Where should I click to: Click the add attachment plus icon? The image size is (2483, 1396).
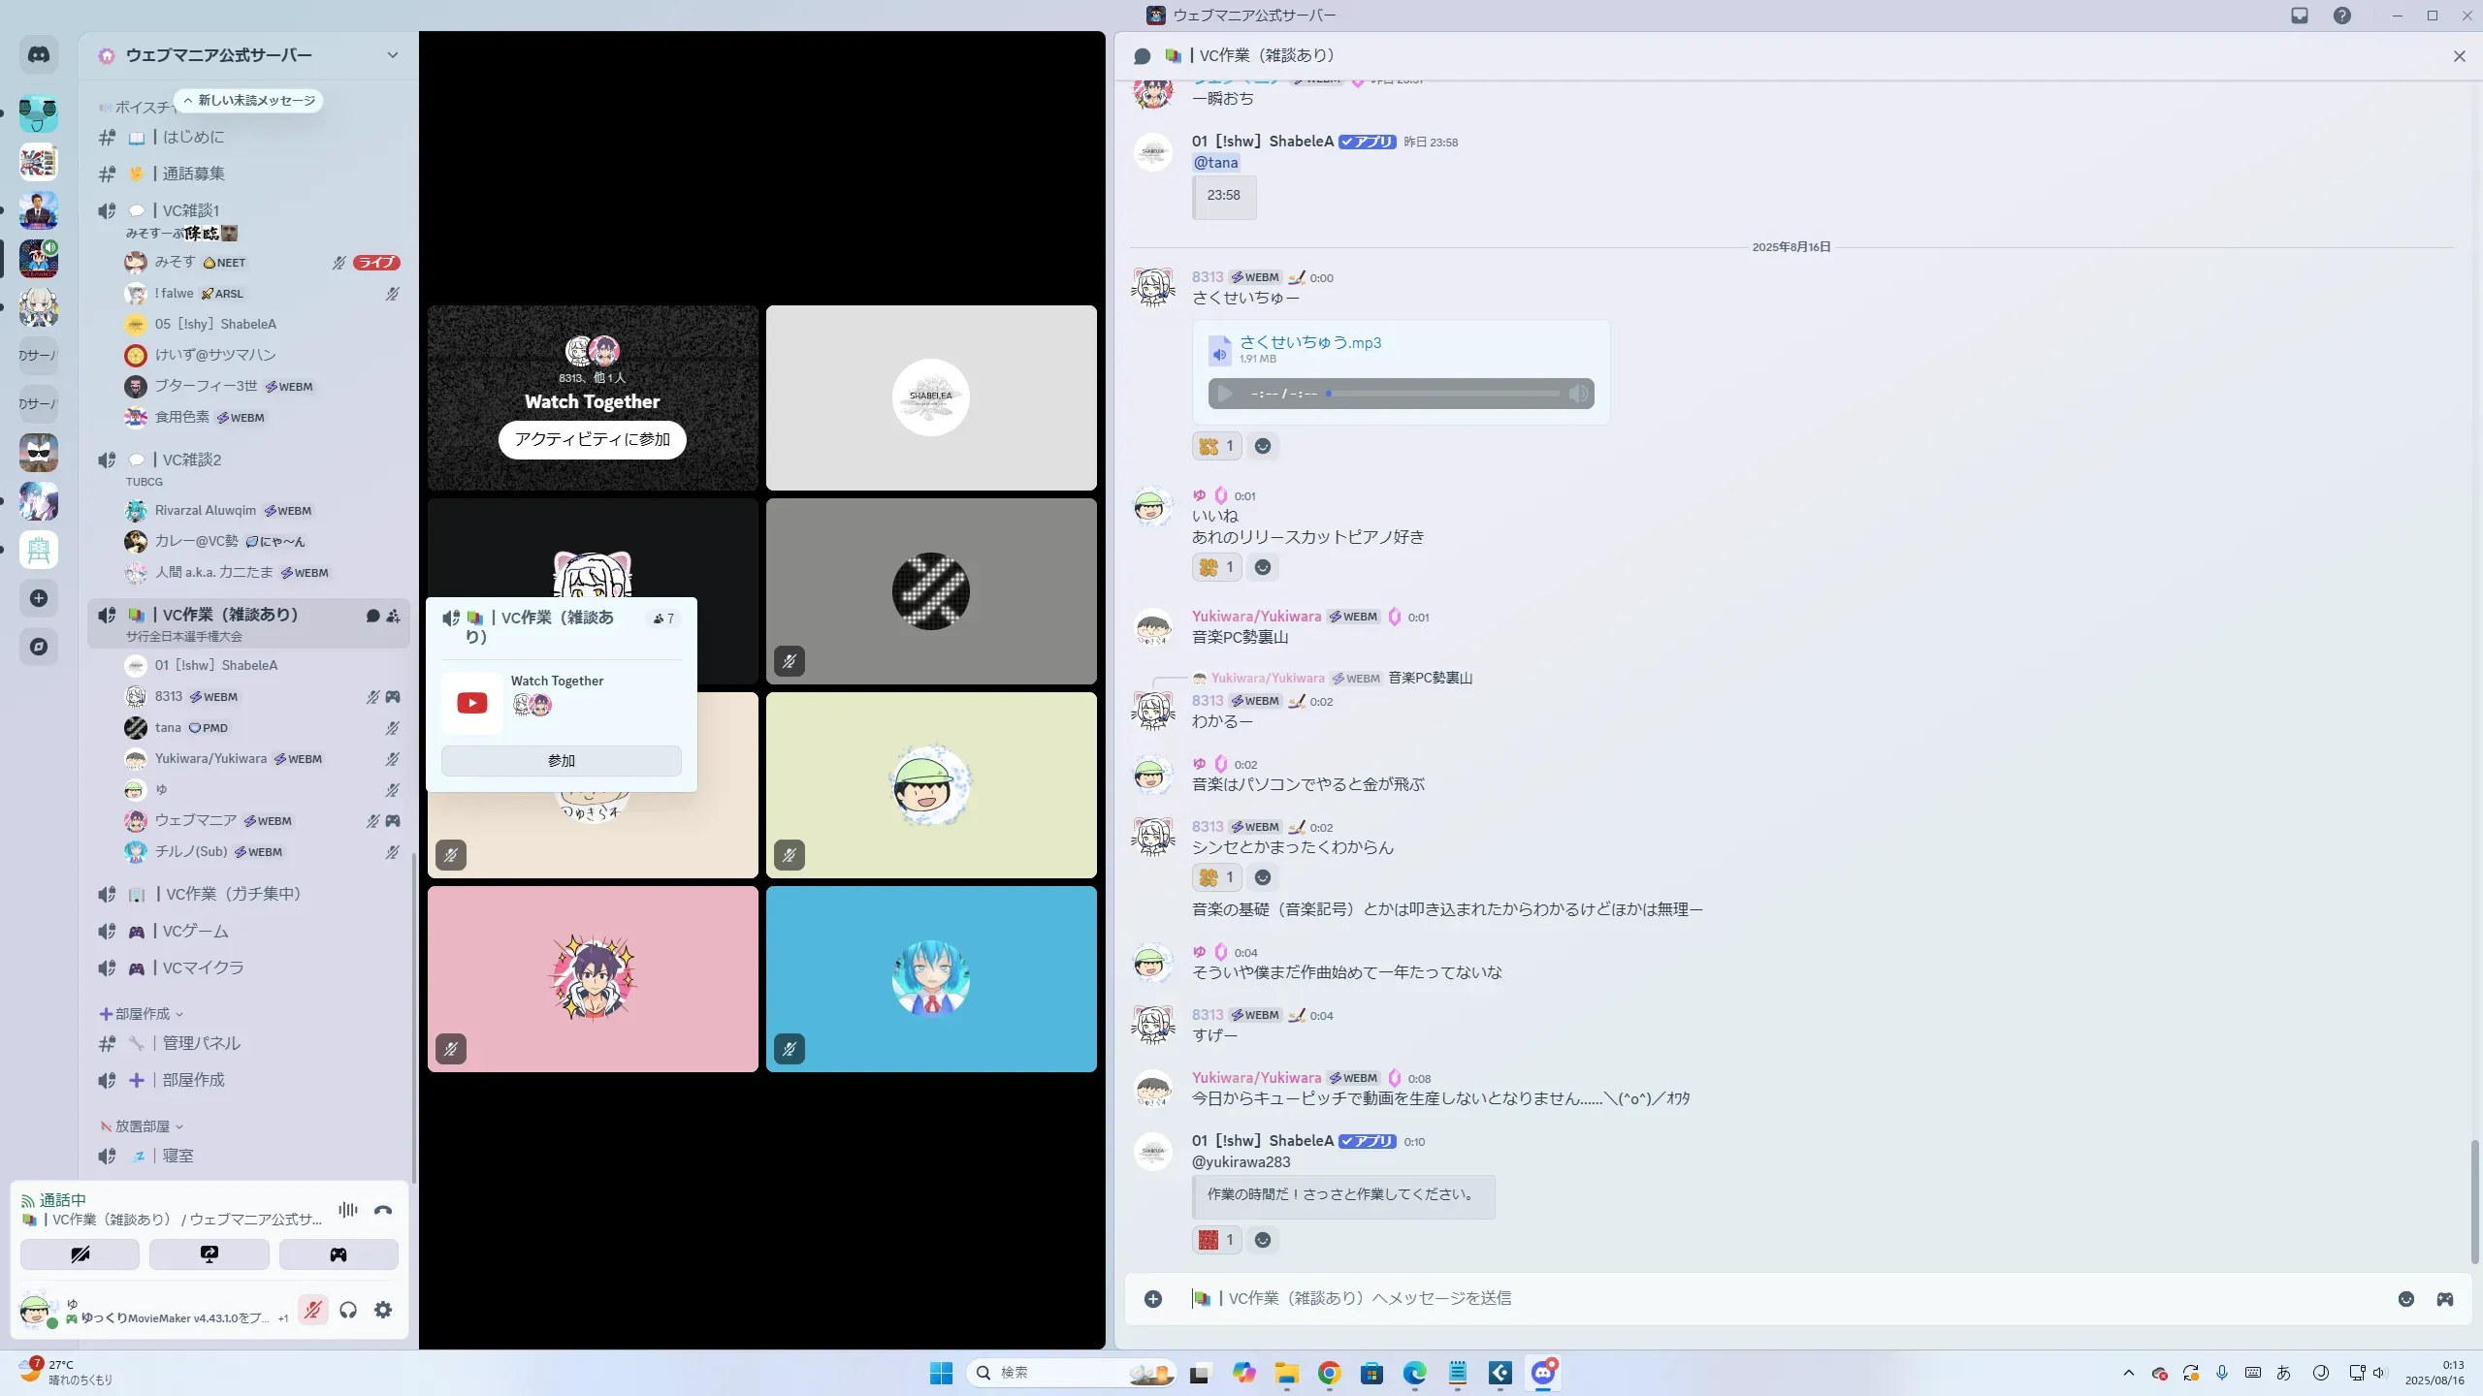1153,1299
